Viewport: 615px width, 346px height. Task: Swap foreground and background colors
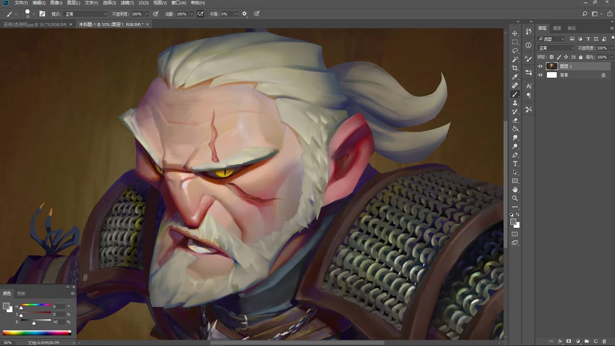click(x=518, y=215)
